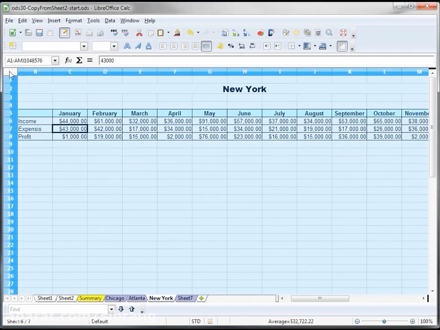This screenshot has height=330, width=440.
Task: Expand the borders dropdown arrow
Action: (299, 45)
